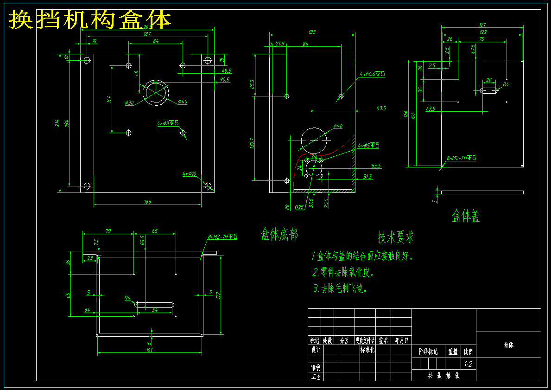551x390 pixels.
Task: Click the '共 张 第 张' sheet count text
Action: pos(444,376)
